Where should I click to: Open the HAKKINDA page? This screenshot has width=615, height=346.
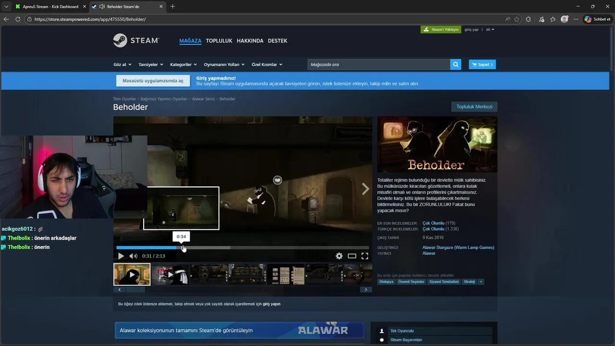coord(250,41)
